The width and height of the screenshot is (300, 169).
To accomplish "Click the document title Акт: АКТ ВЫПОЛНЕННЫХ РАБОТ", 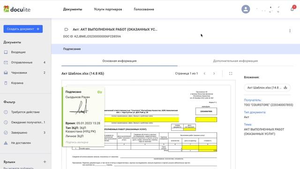I will 115,29.
